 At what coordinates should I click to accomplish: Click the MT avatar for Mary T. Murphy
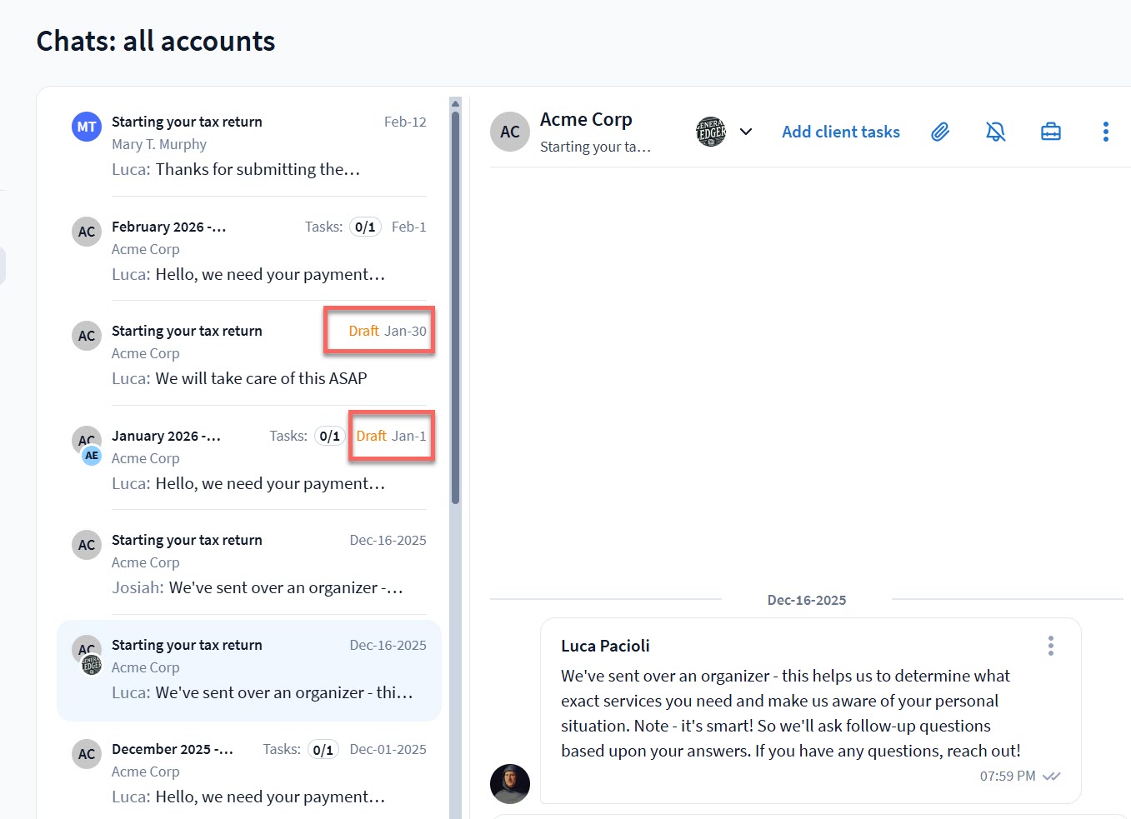(87, 127)
